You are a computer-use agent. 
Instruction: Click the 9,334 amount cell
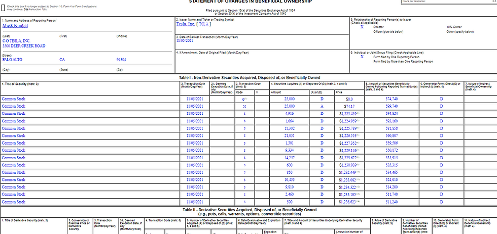[290, 150]
